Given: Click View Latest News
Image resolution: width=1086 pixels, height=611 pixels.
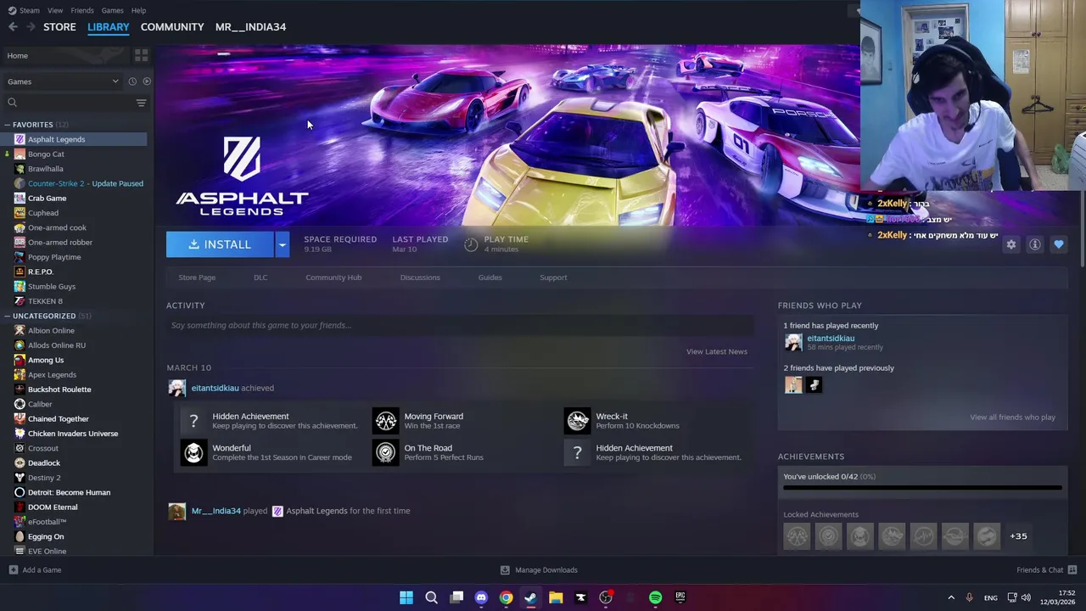Looking at the screenshot, I should 717,351.
